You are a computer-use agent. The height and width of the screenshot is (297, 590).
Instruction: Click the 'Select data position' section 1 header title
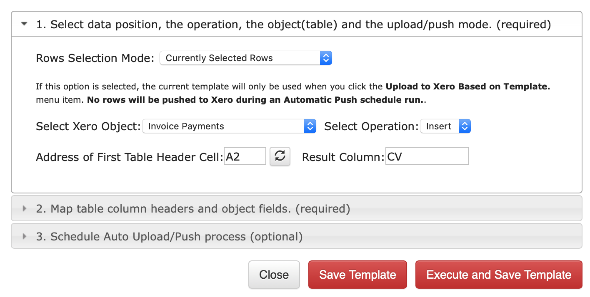(293, 25)
